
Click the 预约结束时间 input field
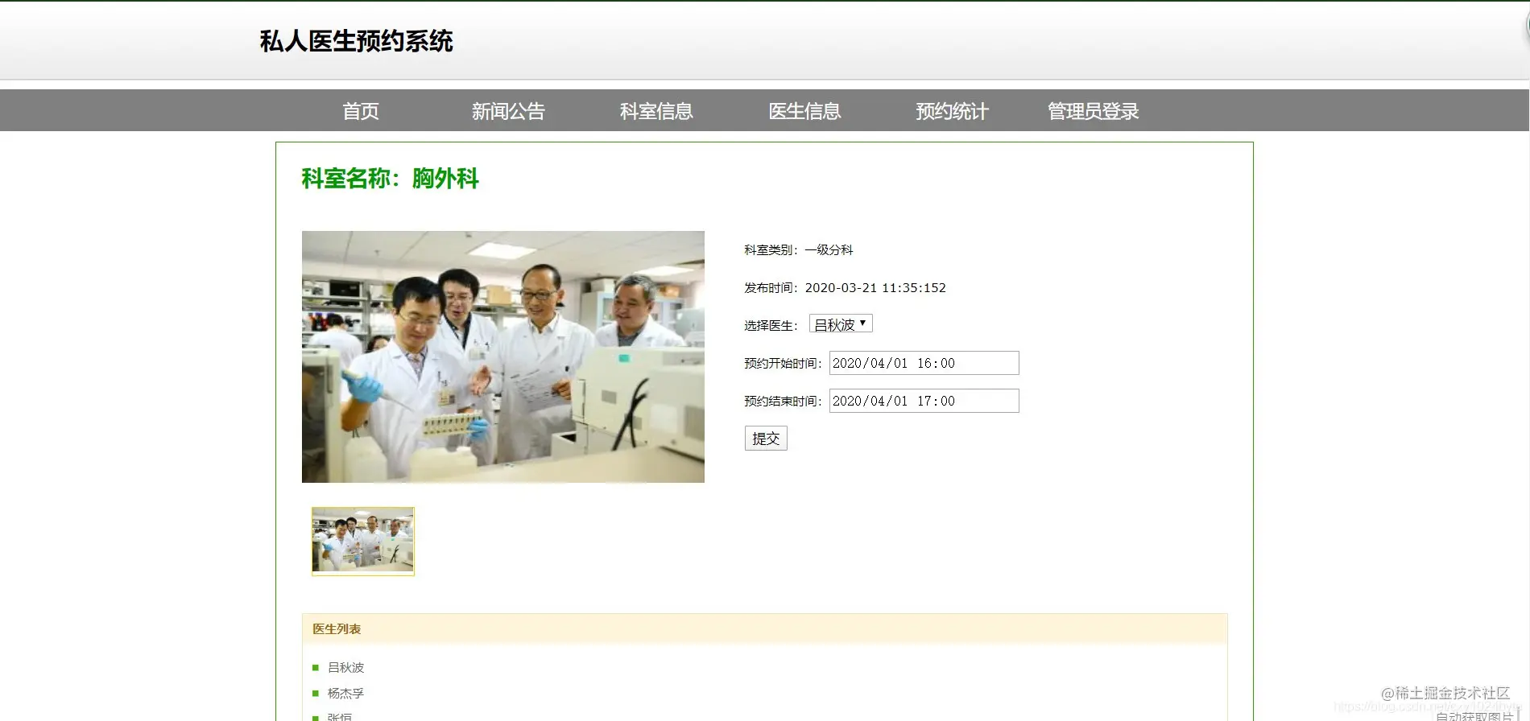click(x=924, y=401)
